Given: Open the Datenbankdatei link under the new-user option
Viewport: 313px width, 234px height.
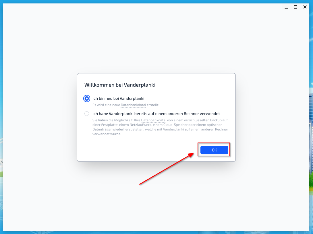Looking at the screenshot, I should [x=133, y=105].
